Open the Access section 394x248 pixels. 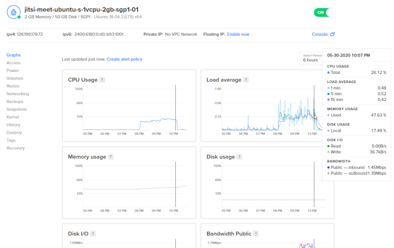(x=13, y=63)
